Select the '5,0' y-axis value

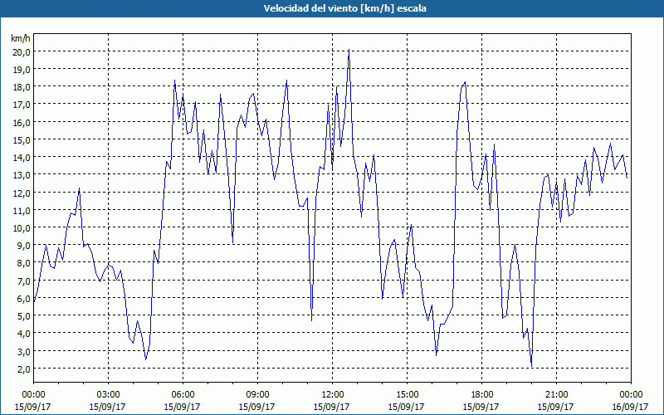[x=23, y=316]
